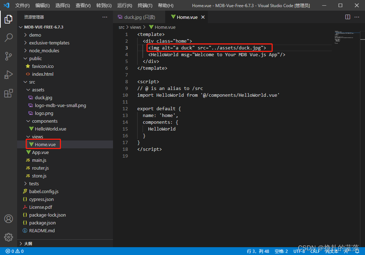Collapse the views folder
The image size is (365, 255).
(37, 137)
